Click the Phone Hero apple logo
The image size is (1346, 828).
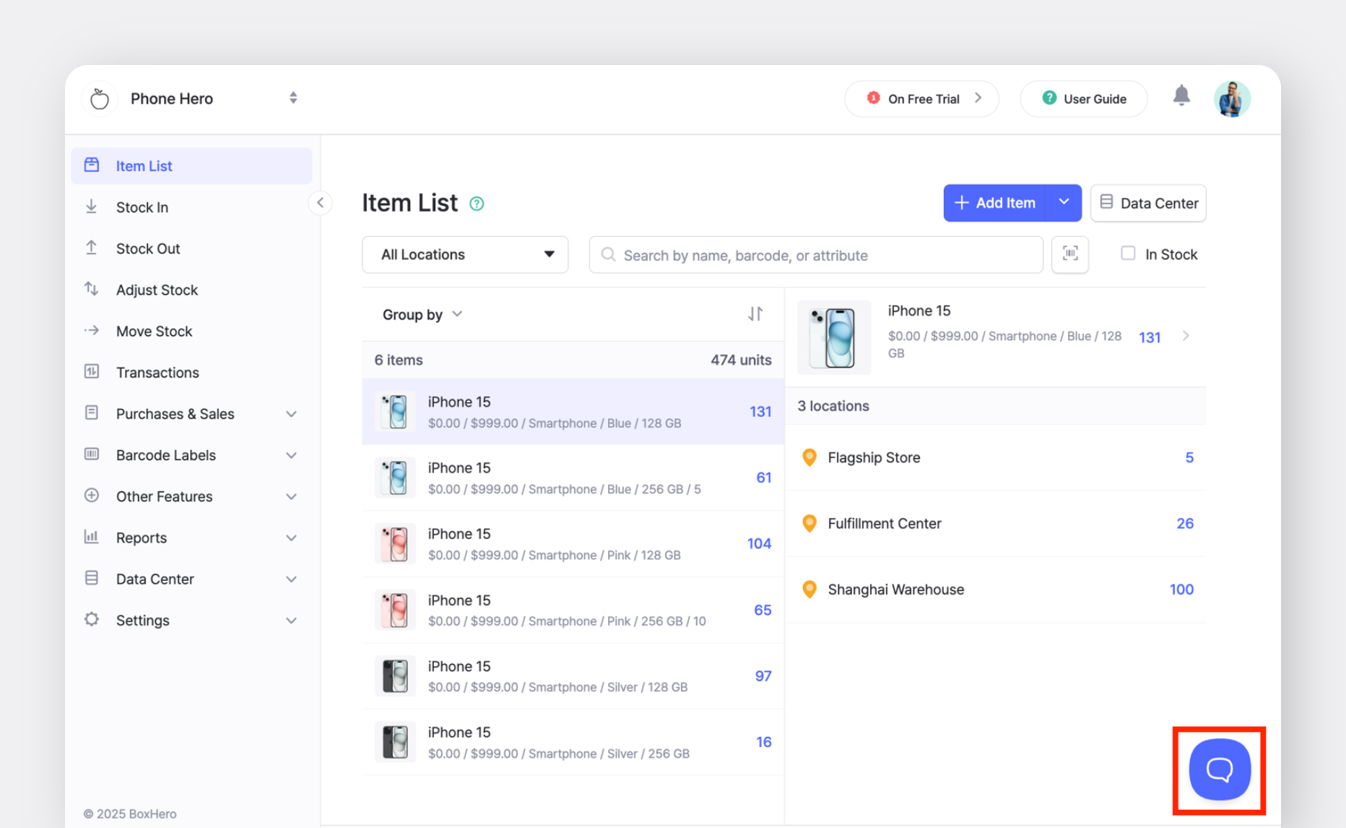point(100,99)
